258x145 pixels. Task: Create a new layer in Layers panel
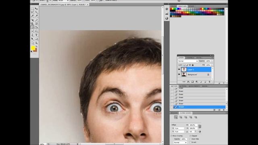click(x=205, y=82)
